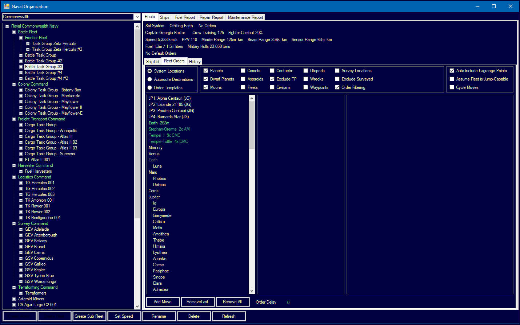Viewport: 520px width, 325px height.
Task: Click the Set Speed button
Action: click(124, 316)
